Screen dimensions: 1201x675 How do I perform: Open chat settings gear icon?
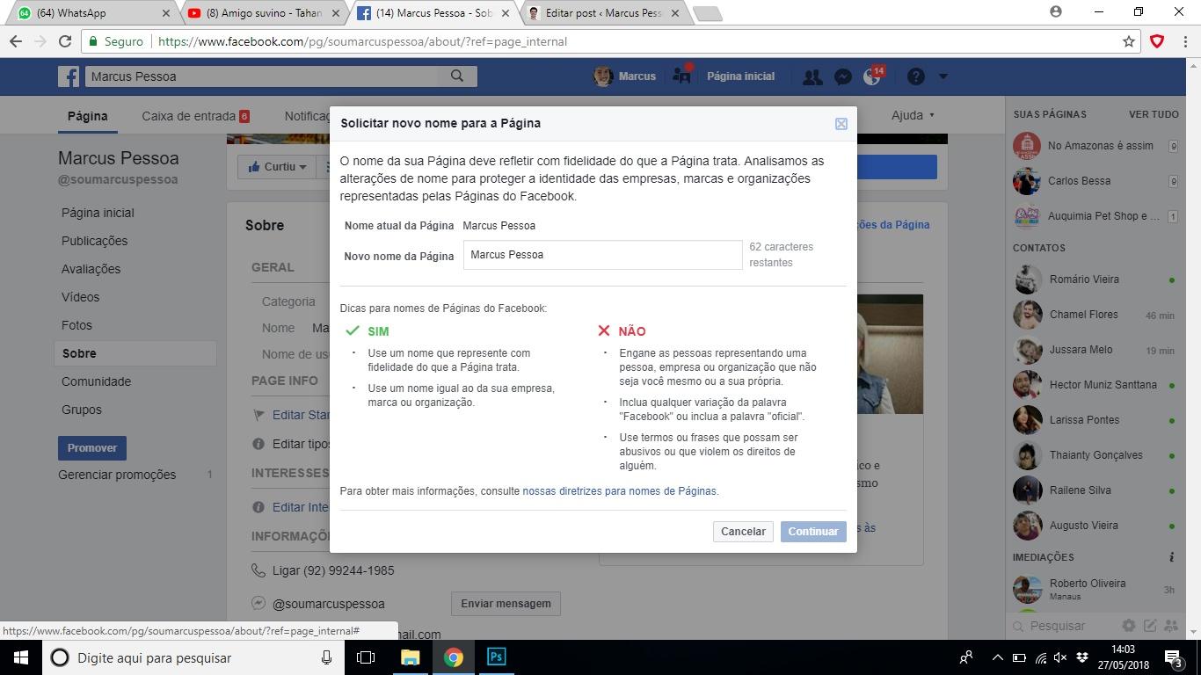1129,626
